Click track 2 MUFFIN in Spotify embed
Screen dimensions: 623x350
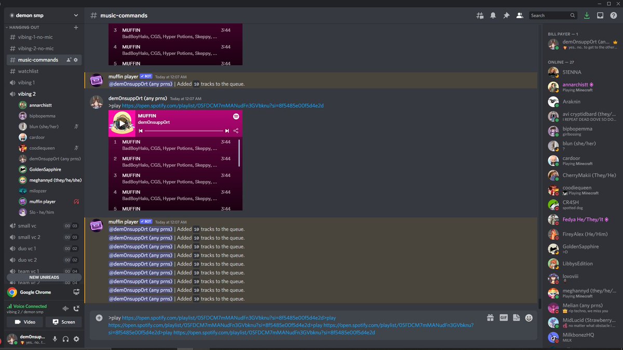point(173,161)
